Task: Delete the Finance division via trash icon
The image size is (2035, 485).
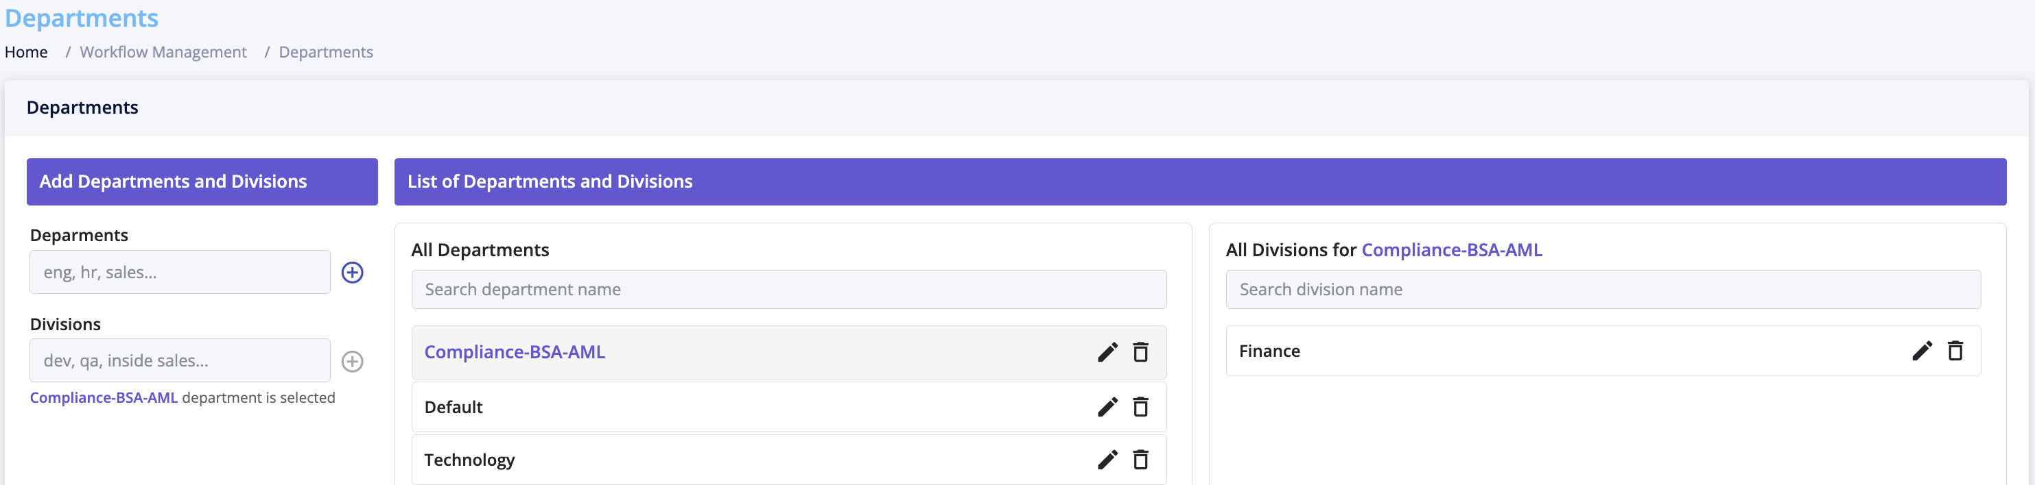Action: (x=1955, y=351)
